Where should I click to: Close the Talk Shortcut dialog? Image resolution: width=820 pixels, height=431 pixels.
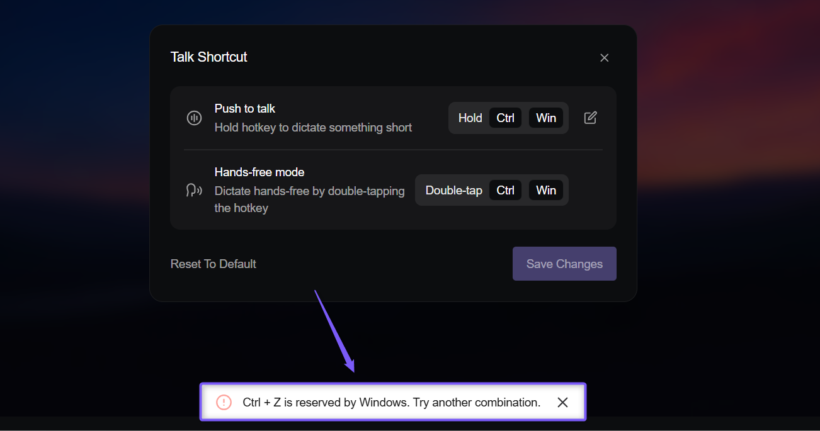pyautogui.click(x=605, y=58)
